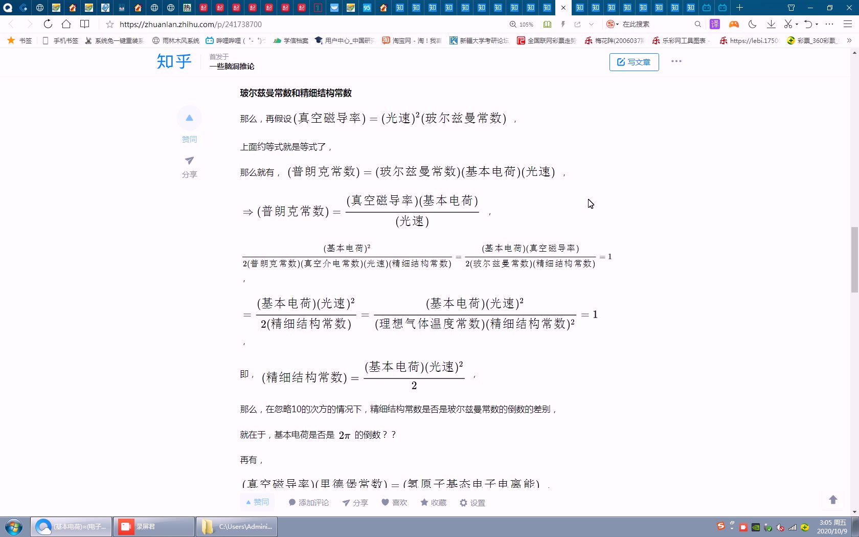Open the toolbar more-options ellipsis

[829, 25]
